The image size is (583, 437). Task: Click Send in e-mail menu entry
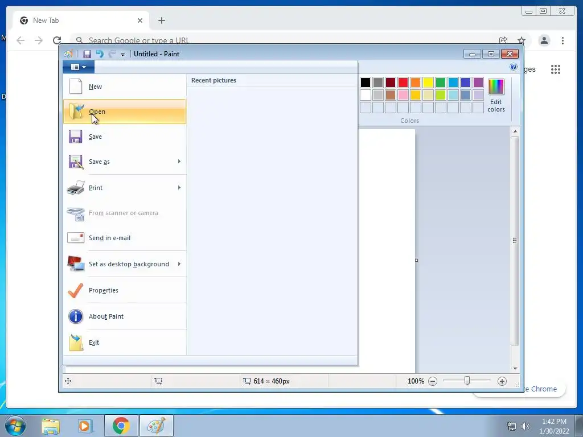125,238
